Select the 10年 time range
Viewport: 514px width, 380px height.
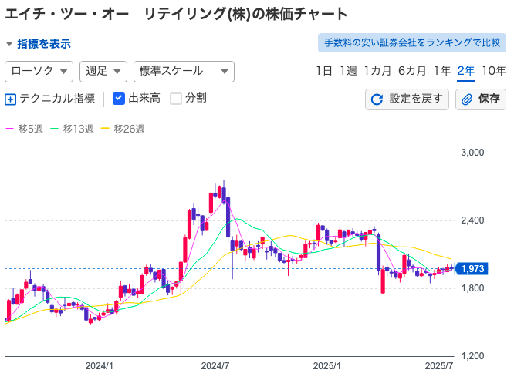tap(494, 71)
